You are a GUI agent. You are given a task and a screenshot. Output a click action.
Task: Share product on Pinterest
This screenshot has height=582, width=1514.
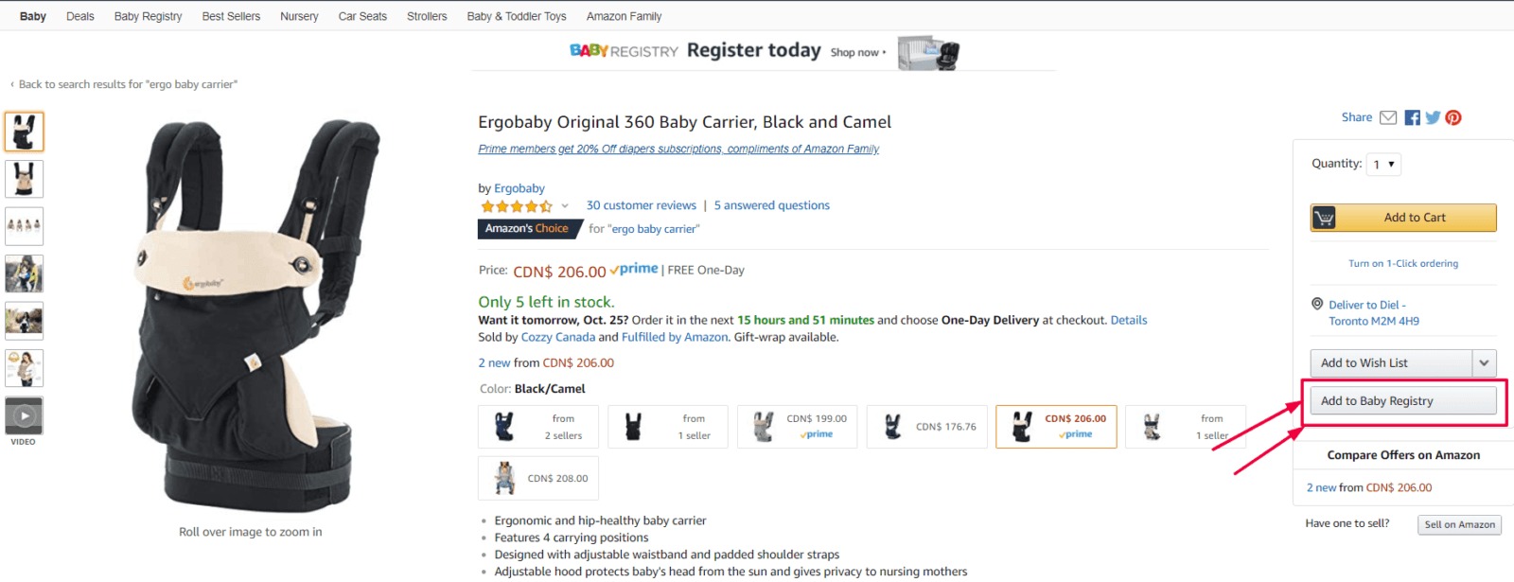pos(1453,117)
